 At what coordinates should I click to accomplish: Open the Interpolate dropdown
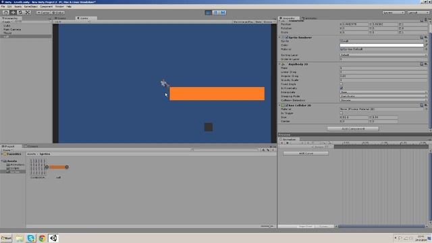(x=383, y=92)
